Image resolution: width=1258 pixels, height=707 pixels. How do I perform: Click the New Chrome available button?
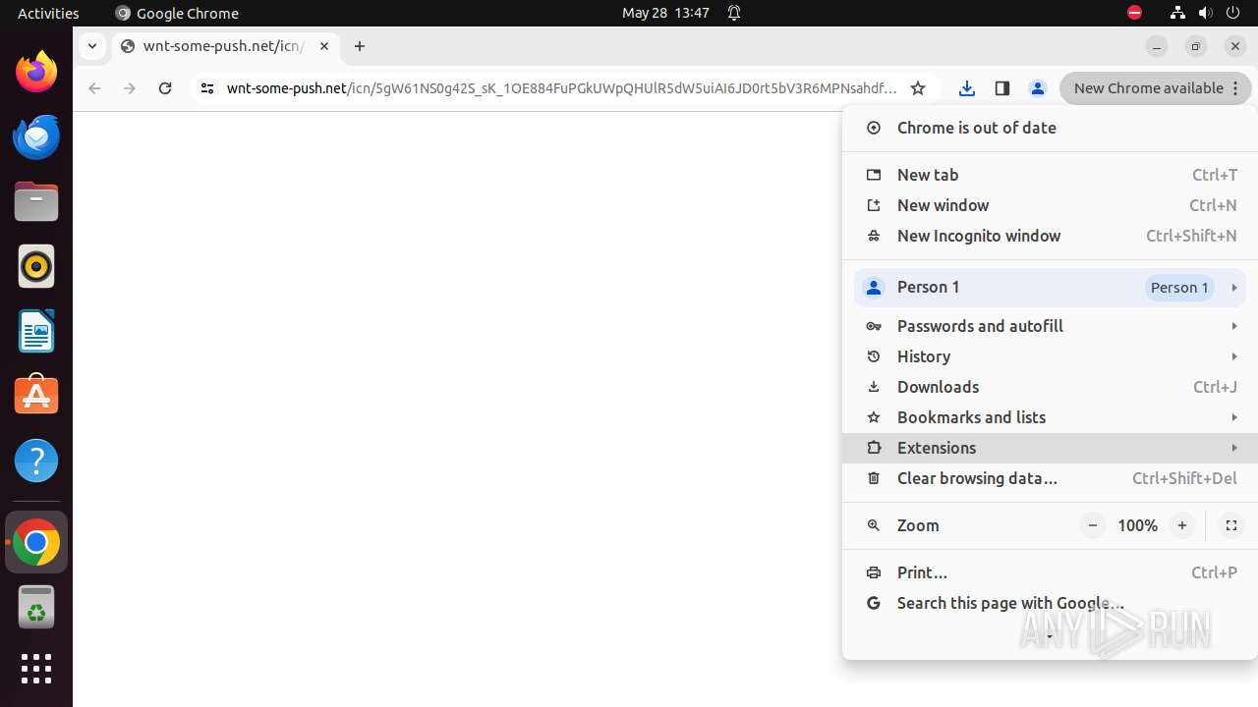(x=1156, y=88)
